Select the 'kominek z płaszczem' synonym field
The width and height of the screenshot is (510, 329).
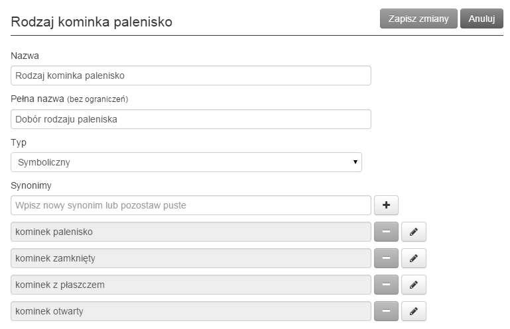[x=191, y=285]
